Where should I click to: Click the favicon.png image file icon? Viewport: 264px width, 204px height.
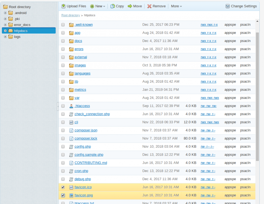(x=71, y=195)
